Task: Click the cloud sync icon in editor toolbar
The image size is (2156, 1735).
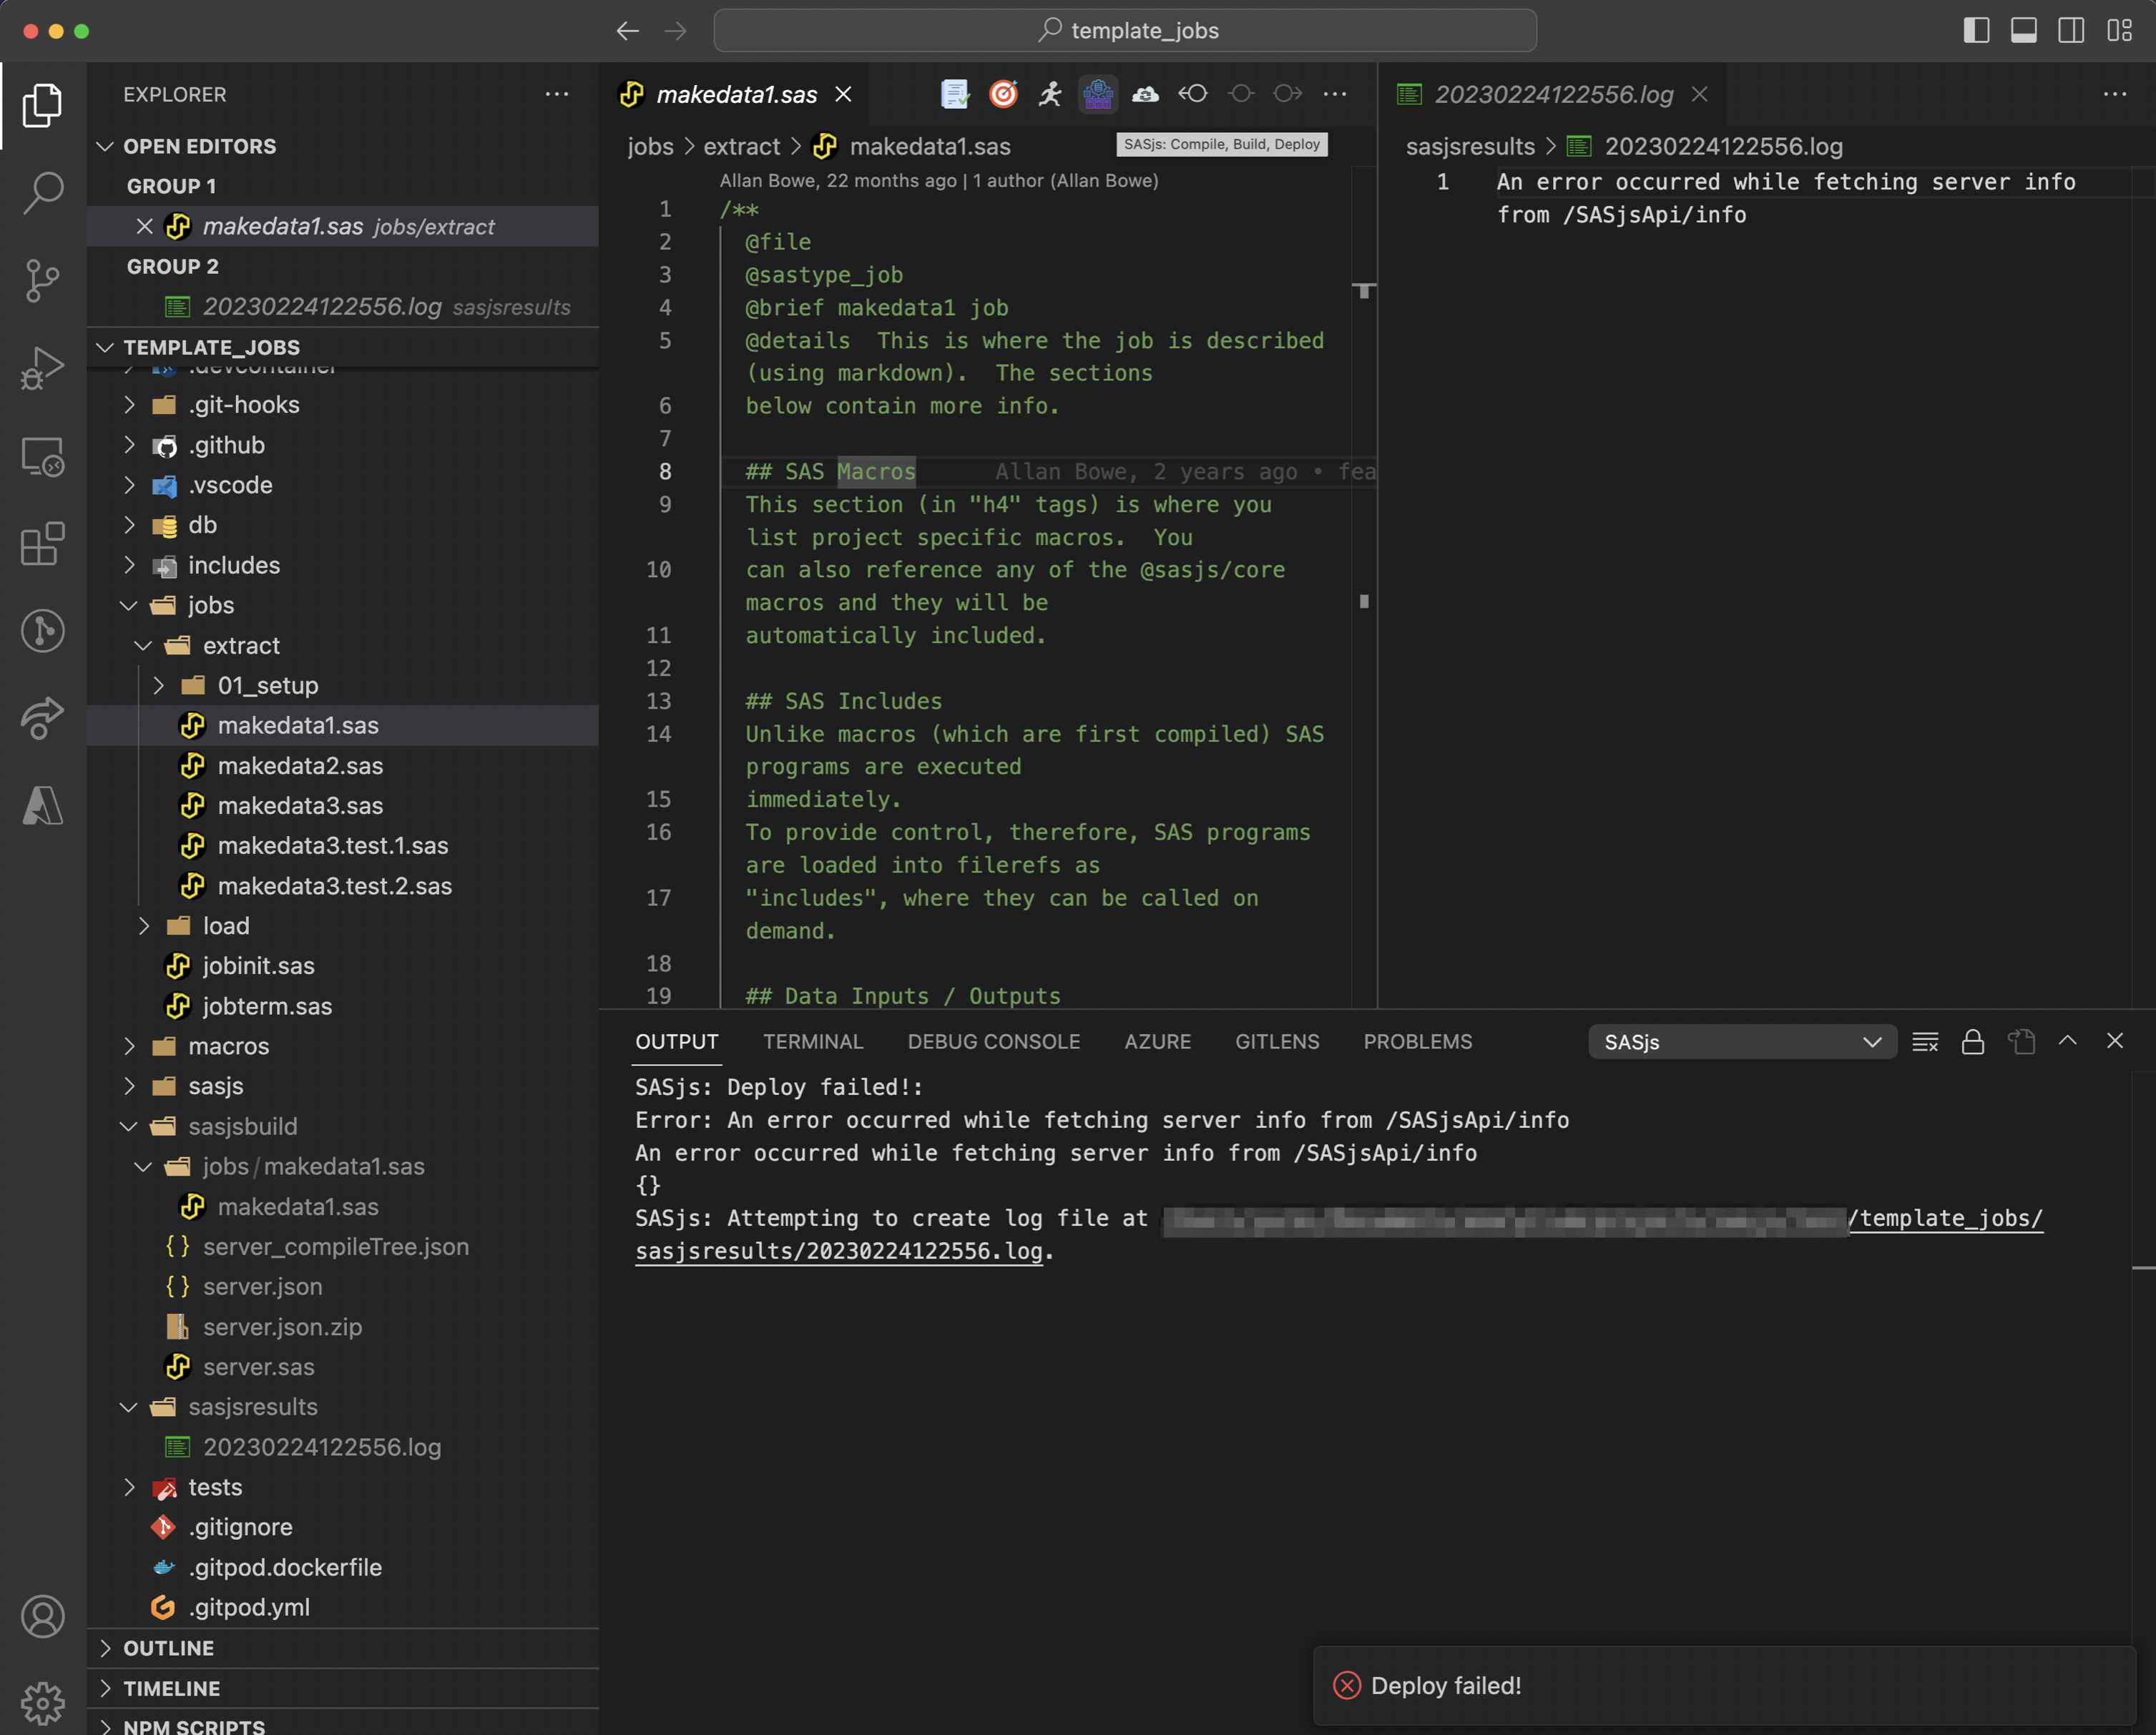Action: point(1145,94)
